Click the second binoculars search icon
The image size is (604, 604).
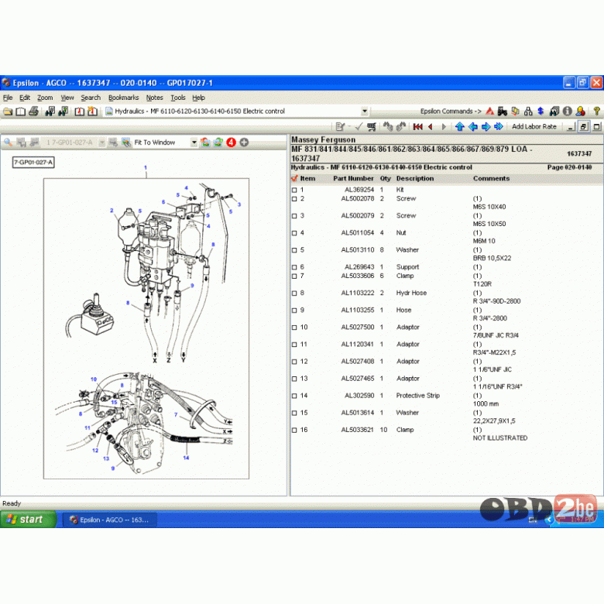63,112
